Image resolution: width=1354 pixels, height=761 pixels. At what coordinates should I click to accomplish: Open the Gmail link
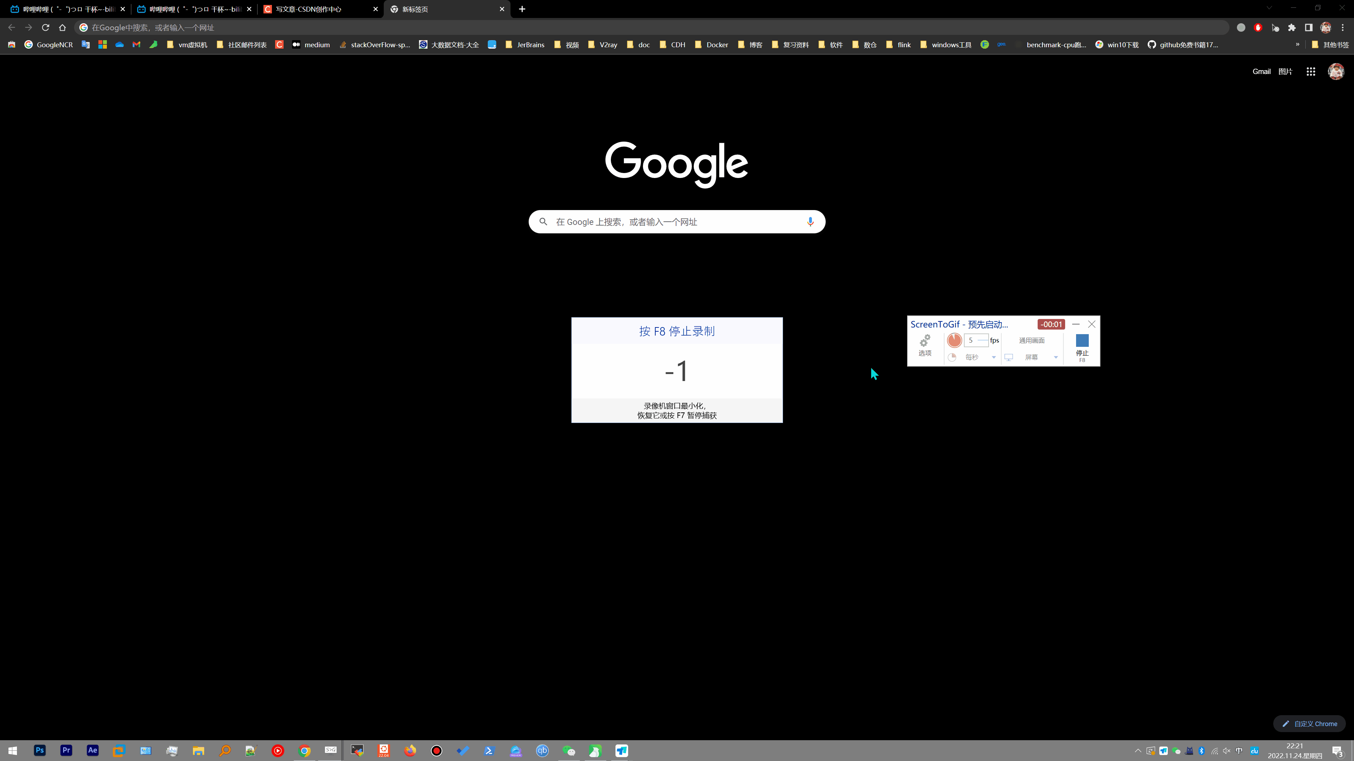pyautogui.click(x=1261, y=72)
